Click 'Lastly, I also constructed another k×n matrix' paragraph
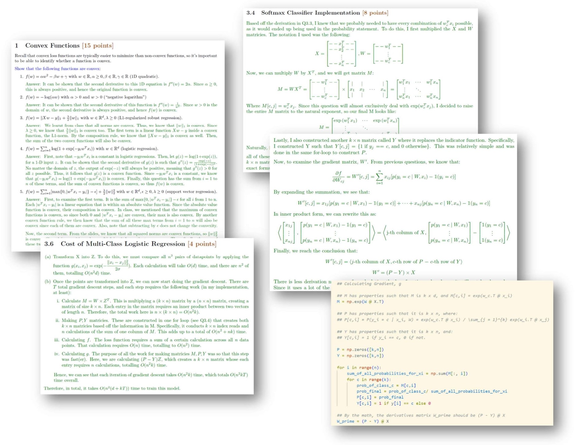576x445 pixels. coord(394,146)
